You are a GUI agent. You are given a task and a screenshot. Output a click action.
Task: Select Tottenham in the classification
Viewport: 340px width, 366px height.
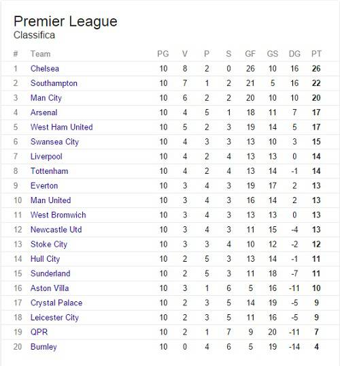(x=50, y=171)
